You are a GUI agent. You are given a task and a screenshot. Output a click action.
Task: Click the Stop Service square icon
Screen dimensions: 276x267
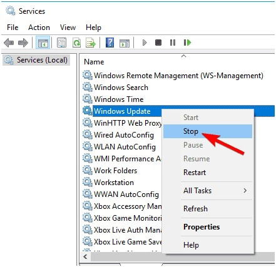pos(158,43)
